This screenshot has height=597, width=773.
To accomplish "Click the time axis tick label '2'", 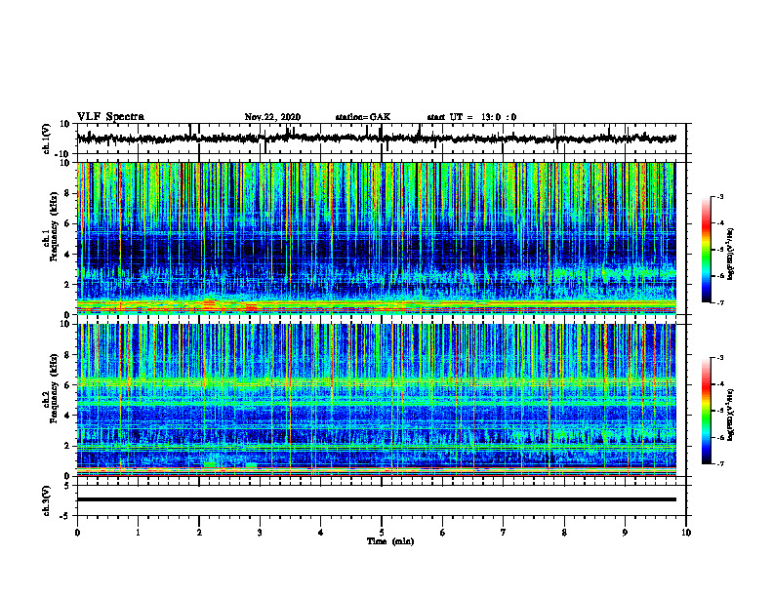I will click(199, 533).
